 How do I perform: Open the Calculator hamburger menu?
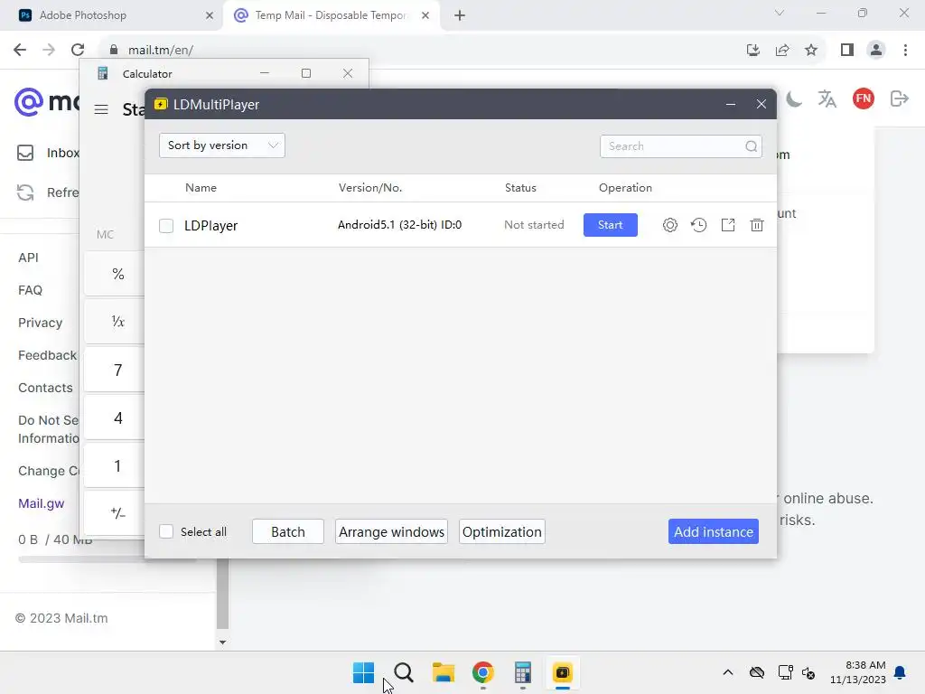pos(101,109)
